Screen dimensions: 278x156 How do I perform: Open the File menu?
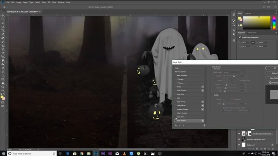(x=8, y=2)
